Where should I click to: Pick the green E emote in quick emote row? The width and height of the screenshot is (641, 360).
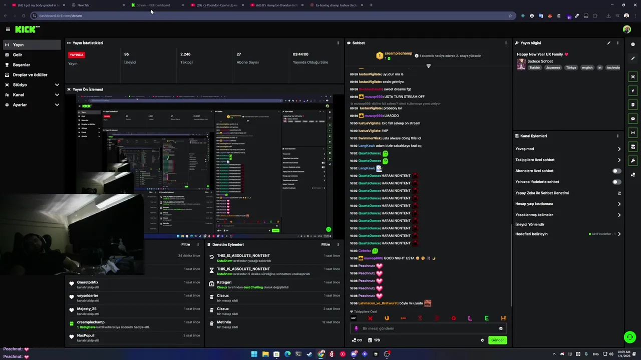(x=486, y=318)
